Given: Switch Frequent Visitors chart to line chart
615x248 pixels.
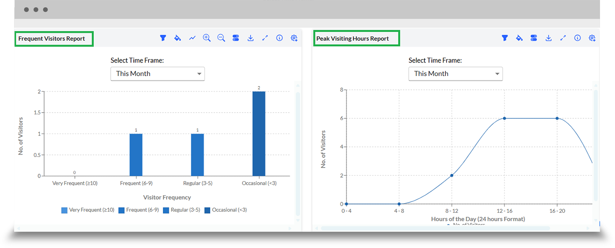Looking at the screenshot, I should tap(192, 38).
